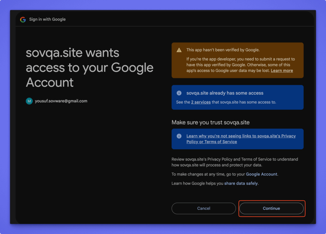Click info icon beside the Privacy Policy notice
The height and width of the screenshot is (234, 326).
pyautogui.click(x=179, y=136)
